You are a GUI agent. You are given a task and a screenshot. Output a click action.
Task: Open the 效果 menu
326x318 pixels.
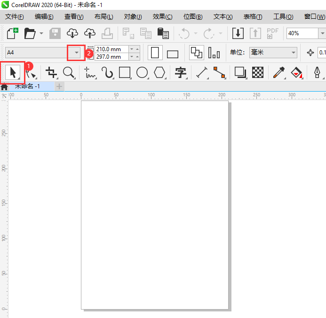tap(162, 17)
